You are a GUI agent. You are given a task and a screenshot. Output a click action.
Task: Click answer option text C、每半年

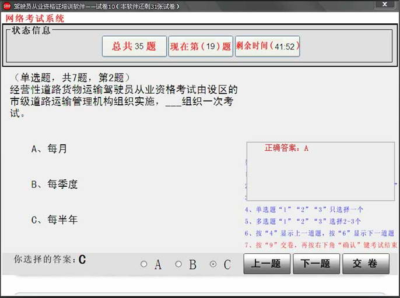coord(54,219)
